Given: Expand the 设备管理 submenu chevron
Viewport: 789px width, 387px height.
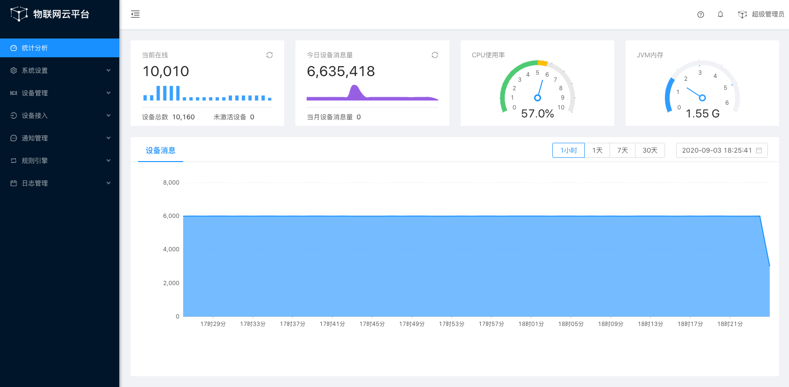Looking at the screenshot, I should point(108,93).
